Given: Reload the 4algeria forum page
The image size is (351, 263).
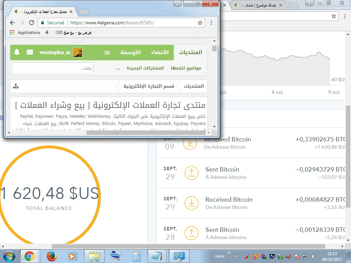Looking at the screenshot, I should [x=32, y=23].
